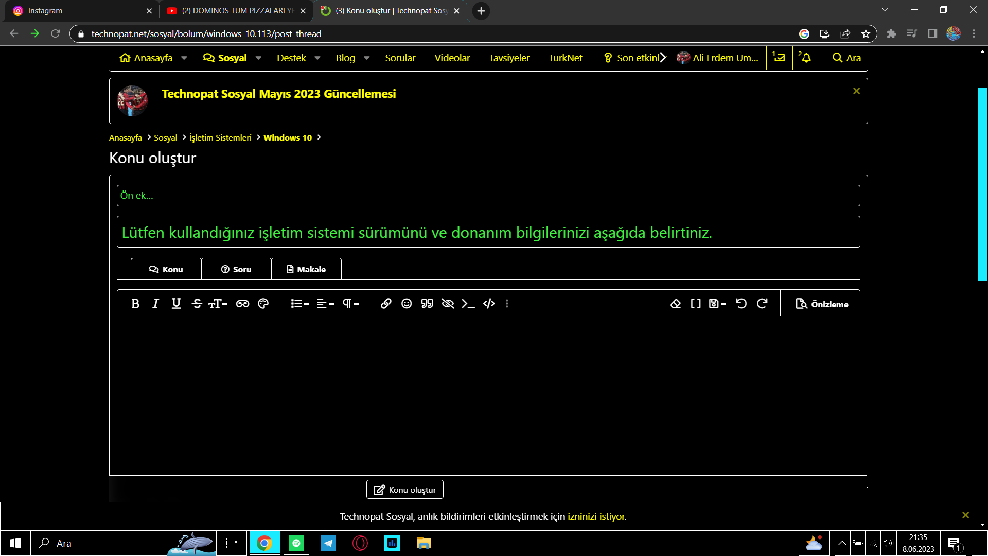Remove formatting with eraser icon
This screenshot has height=556, width=988.
(675, 304)
